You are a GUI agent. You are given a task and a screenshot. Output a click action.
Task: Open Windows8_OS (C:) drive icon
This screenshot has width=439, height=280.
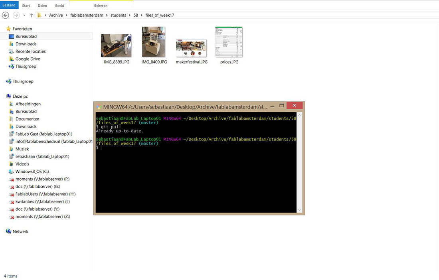[x=11, y=172]
